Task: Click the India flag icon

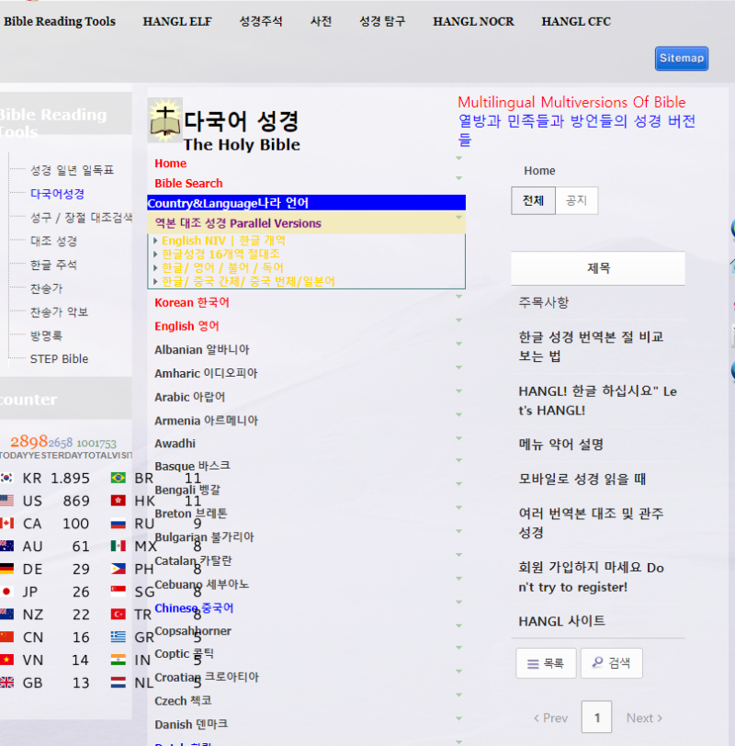Action: 118,660
